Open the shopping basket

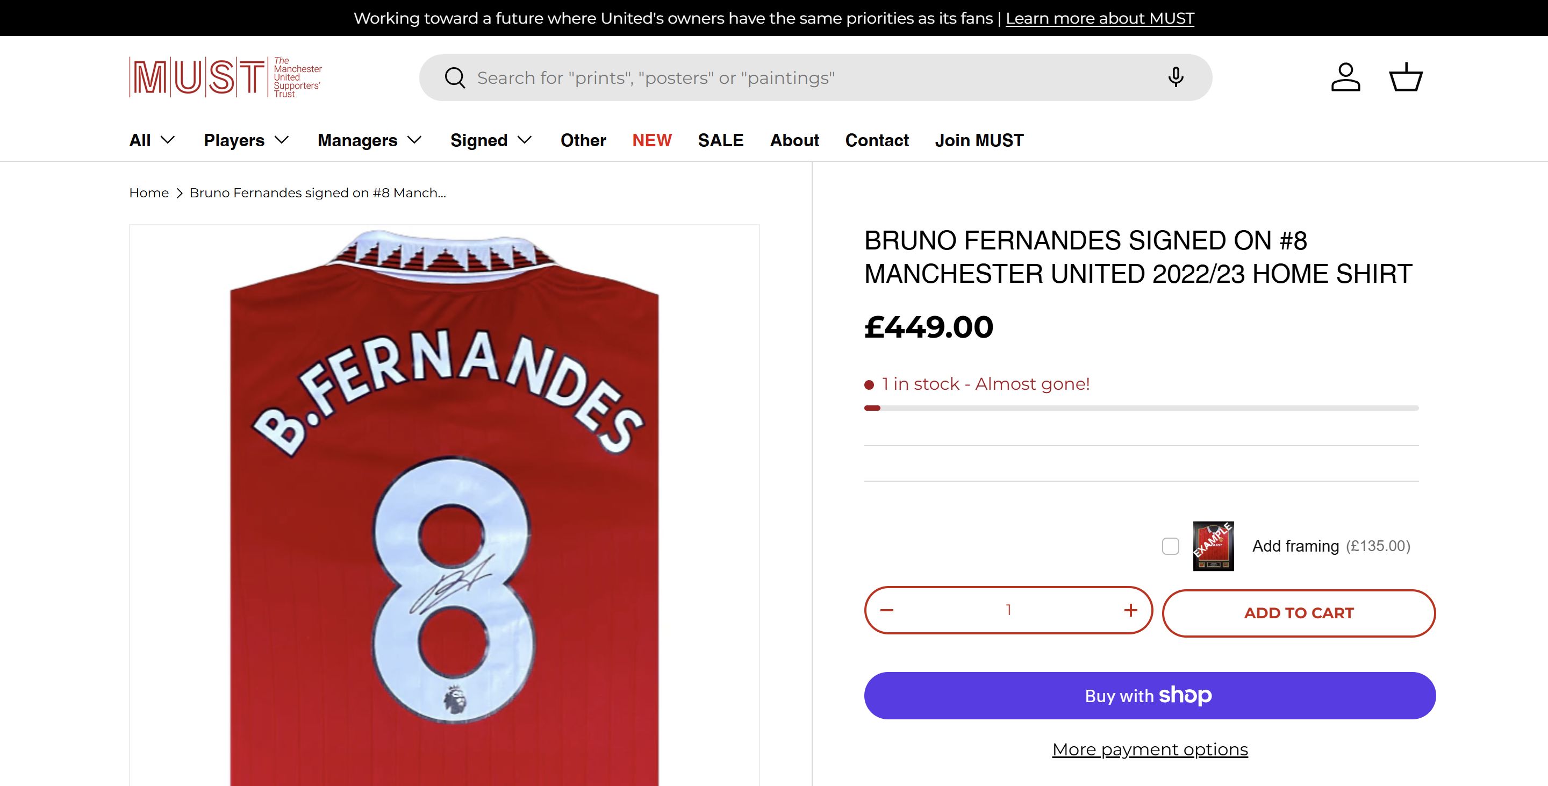point(1406,77)
